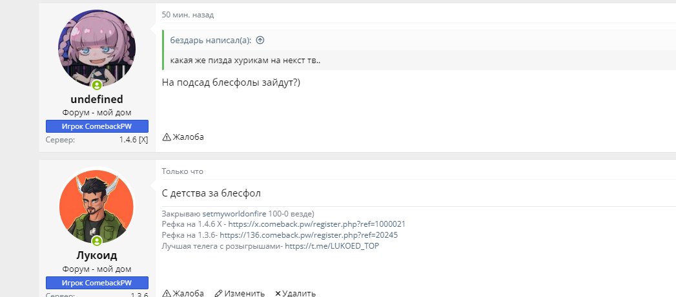Click the quote jump arrow icon
The height and width of the screenshot is (297, 676).
260,40
